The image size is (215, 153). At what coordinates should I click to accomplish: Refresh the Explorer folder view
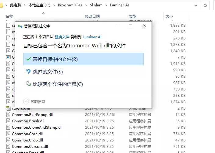[205, 5]
